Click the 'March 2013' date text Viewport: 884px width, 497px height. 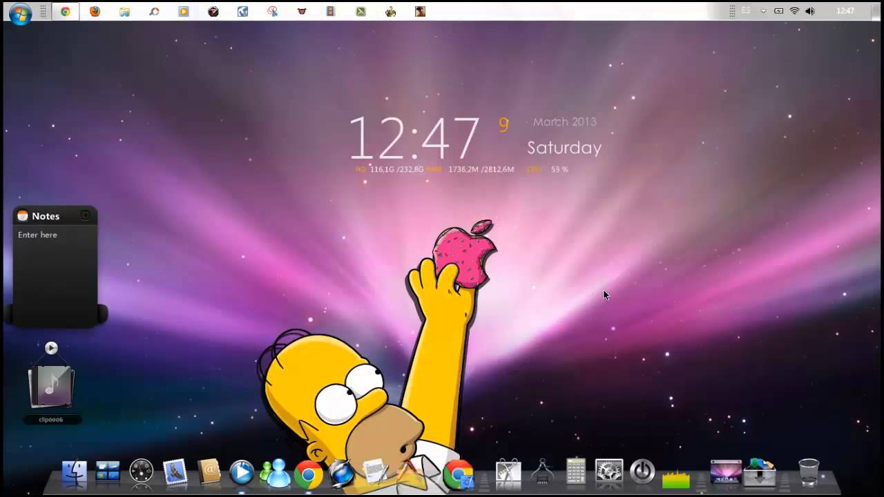(564, 122)
